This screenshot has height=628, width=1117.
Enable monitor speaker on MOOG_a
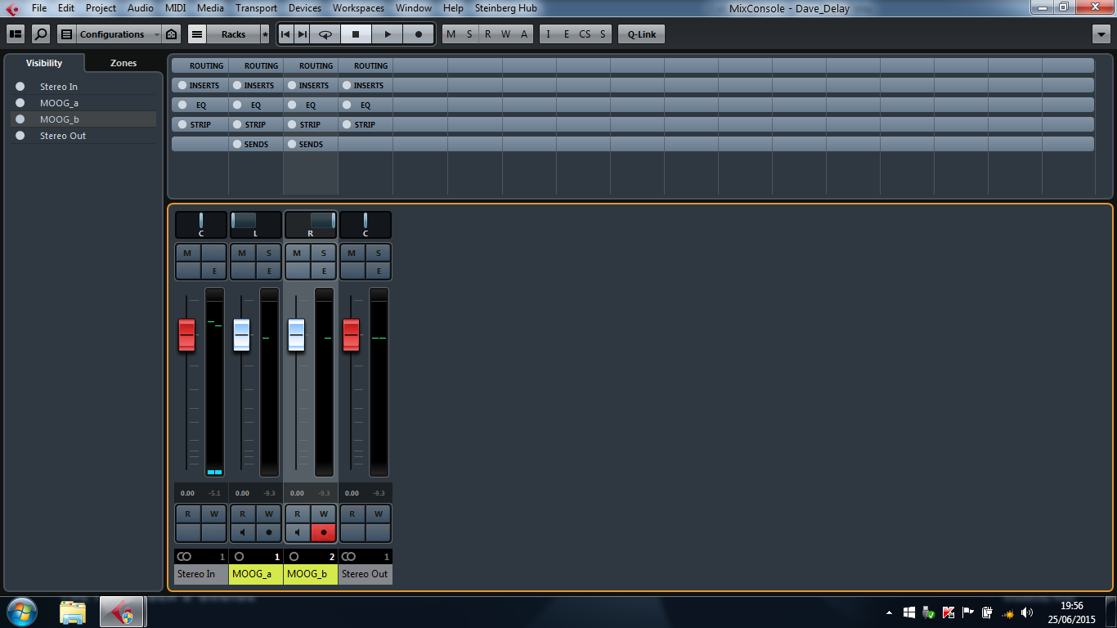click(x=242, y=532)
